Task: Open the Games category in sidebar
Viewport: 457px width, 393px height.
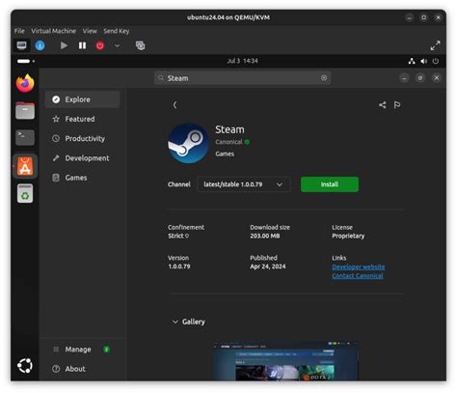Action: [x=83, y=178]
